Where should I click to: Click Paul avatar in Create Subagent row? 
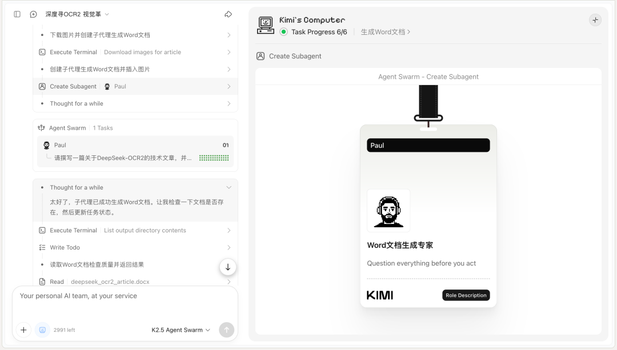pyautogui.click(x=107, y=87)
